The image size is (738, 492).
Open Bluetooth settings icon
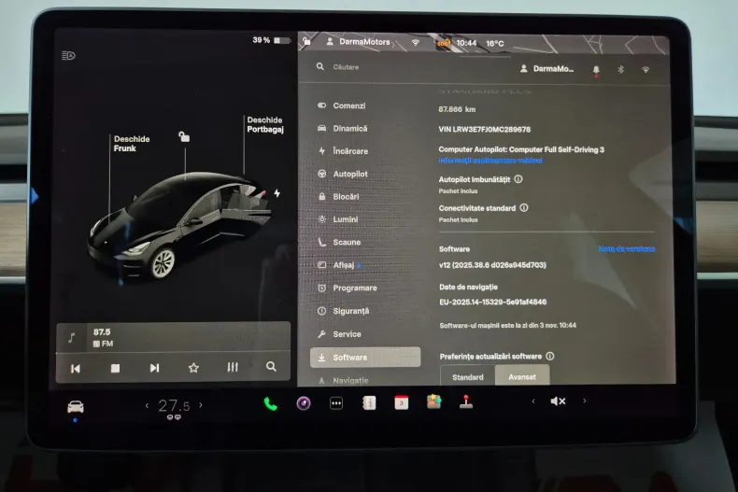pos(620,70)
